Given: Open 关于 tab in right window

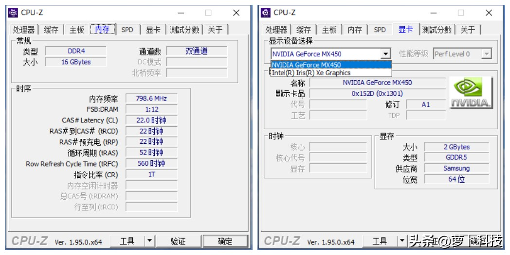Looking at the screenshot, I should click(x=468, y=30).
